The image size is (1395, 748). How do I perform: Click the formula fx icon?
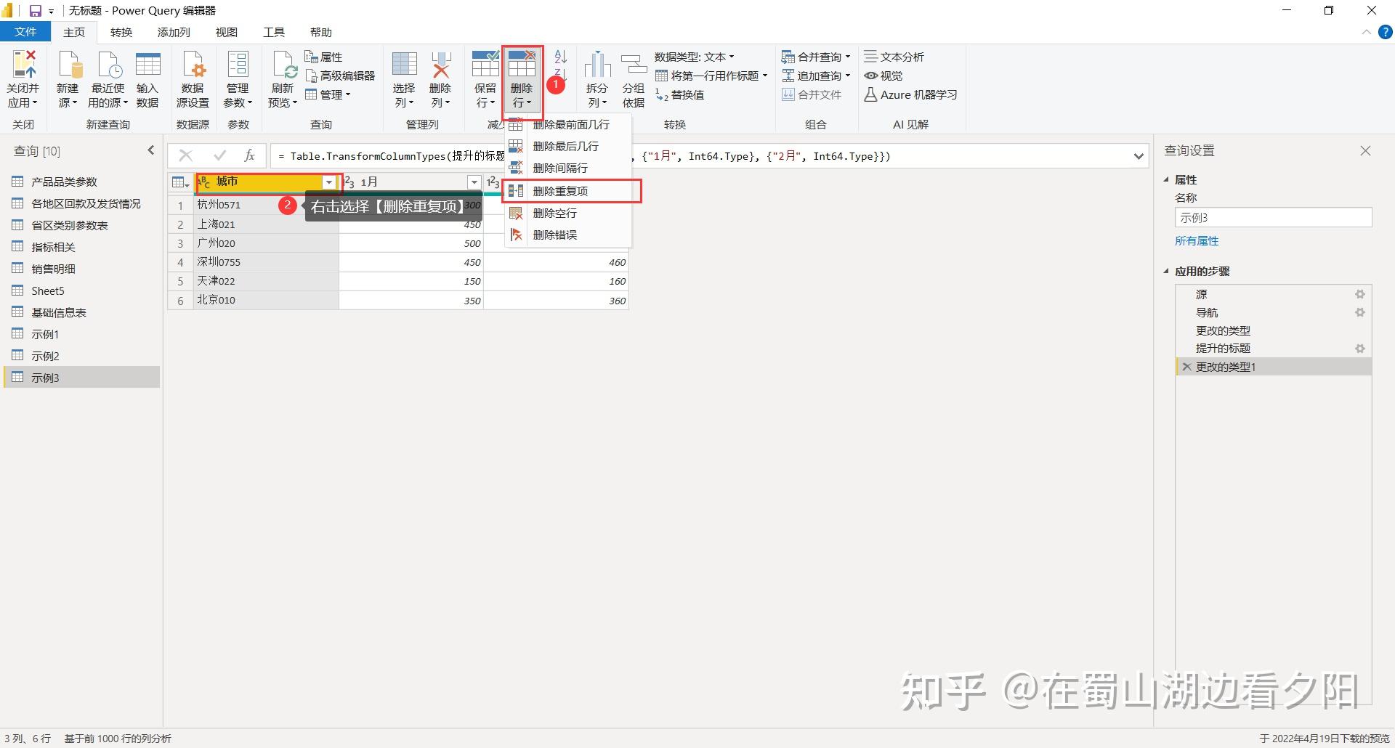click(249, 155)
